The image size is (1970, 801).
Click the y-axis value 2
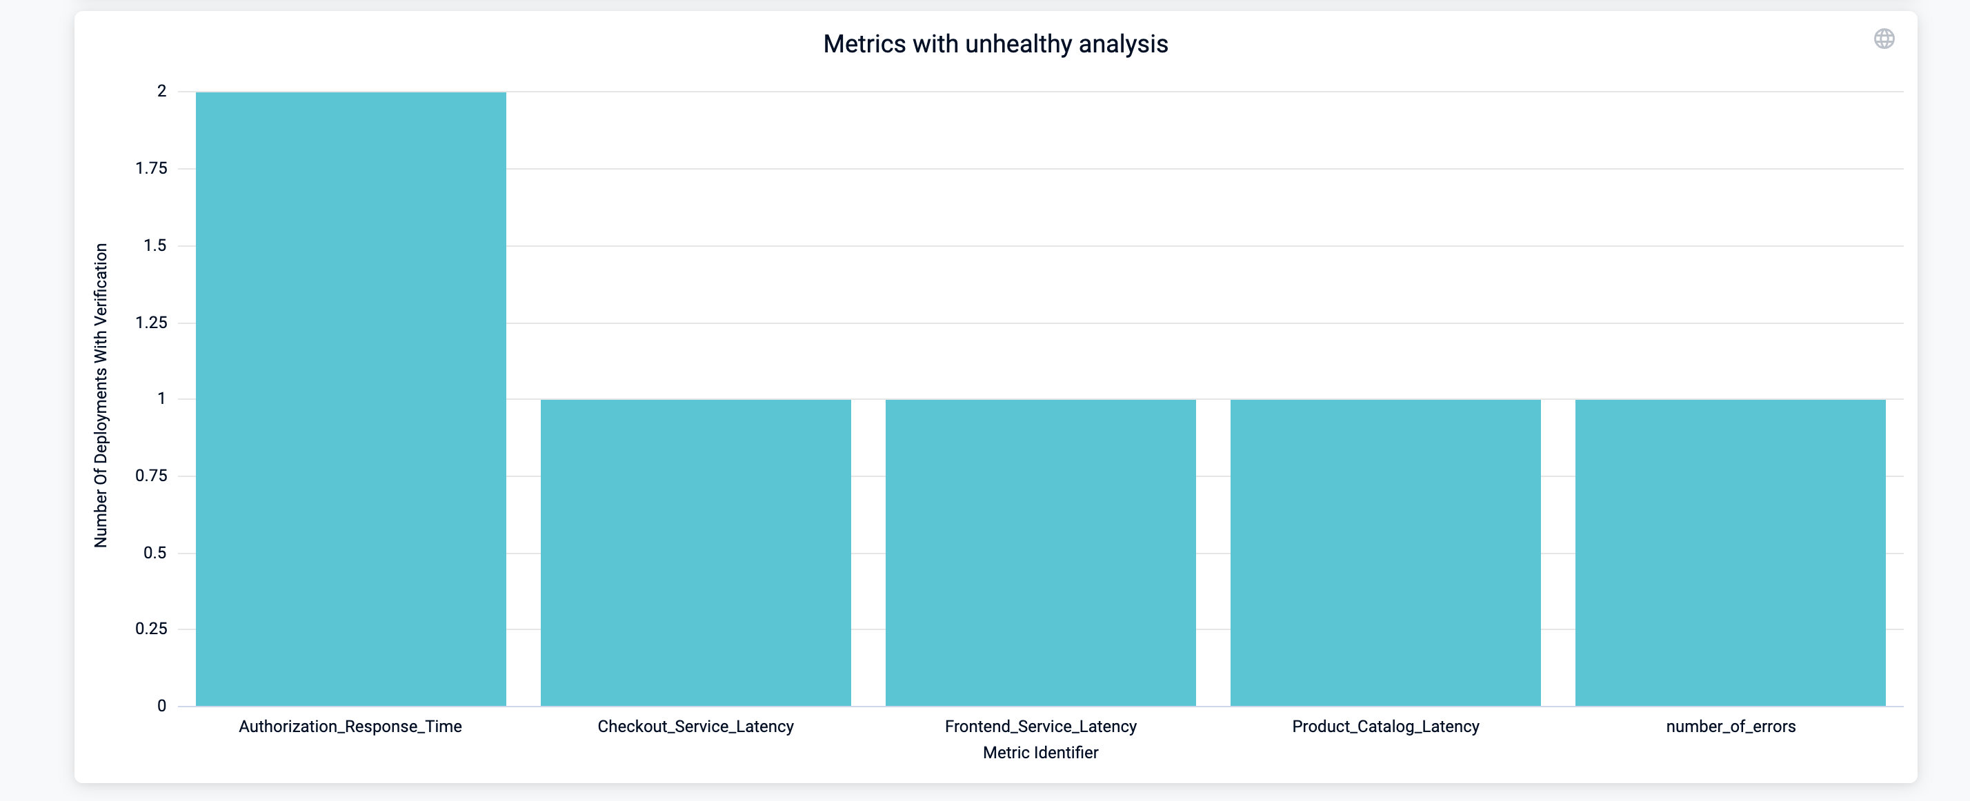161,91
